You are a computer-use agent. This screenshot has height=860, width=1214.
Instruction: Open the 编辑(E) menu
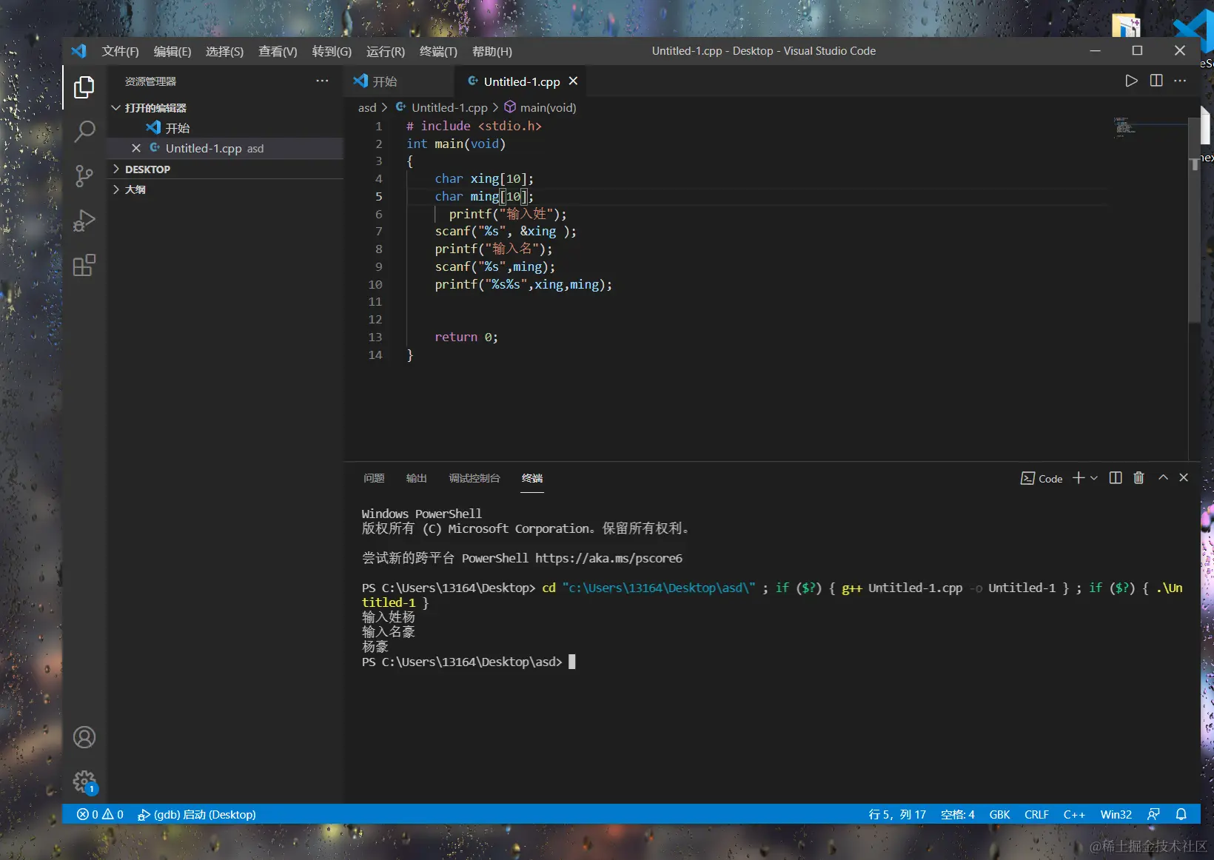tap(172, 51)
